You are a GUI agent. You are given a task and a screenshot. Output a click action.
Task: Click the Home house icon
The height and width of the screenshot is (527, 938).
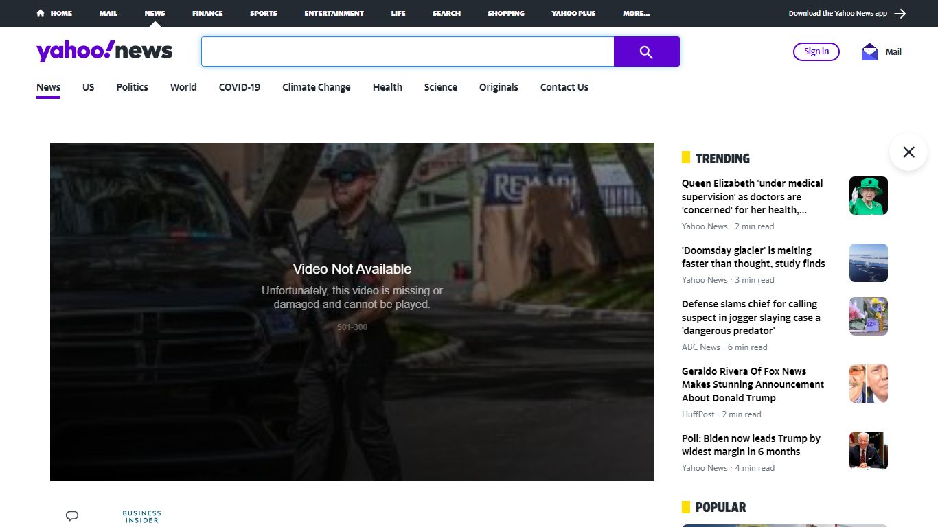click(x=41, y=13)
